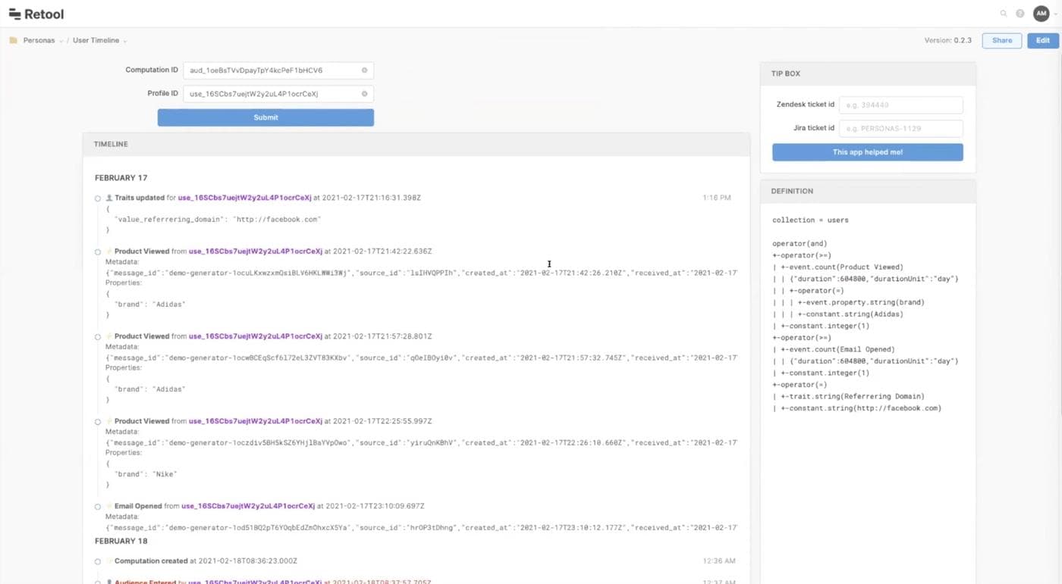Viewport: 1062px width, 584px height.
Task: Select the circle beside Computation created
Action: point(98,561)
